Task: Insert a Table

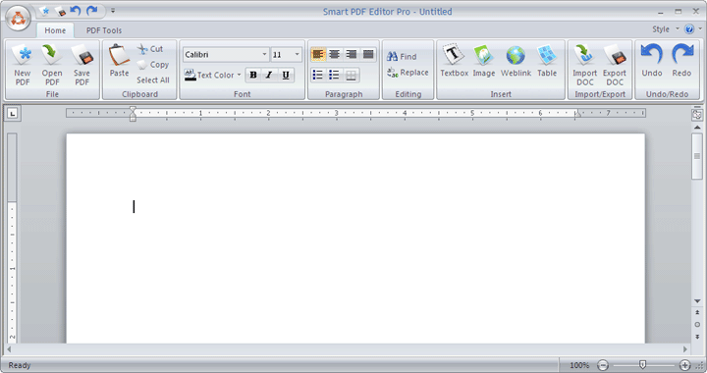Action: pos(547,61)
